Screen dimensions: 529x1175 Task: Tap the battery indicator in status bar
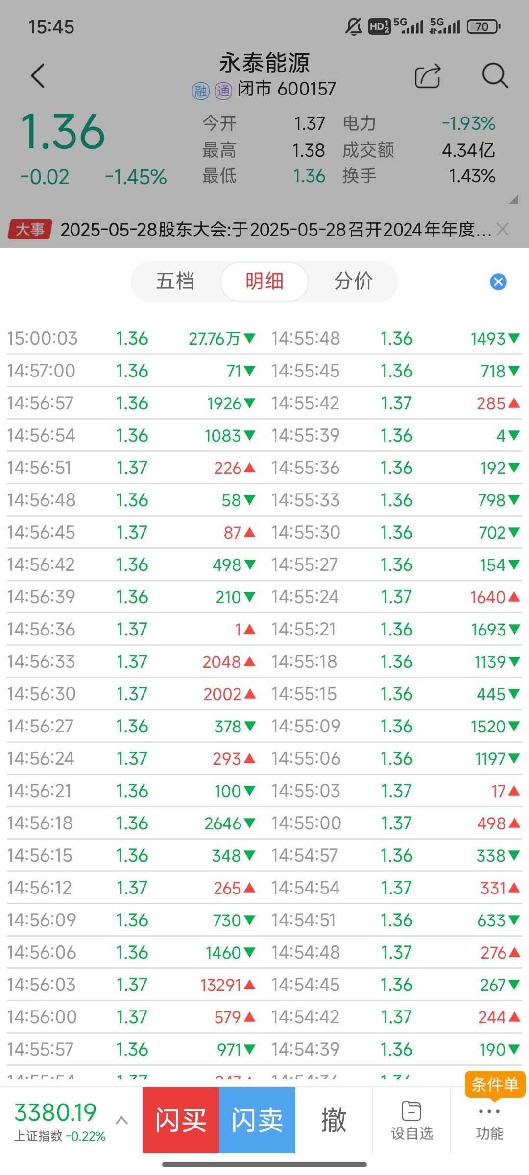coord(483,26)
